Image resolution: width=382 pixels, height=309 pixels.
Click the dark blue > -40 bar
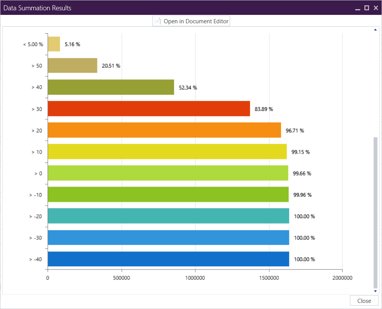(x=168, y=259)
